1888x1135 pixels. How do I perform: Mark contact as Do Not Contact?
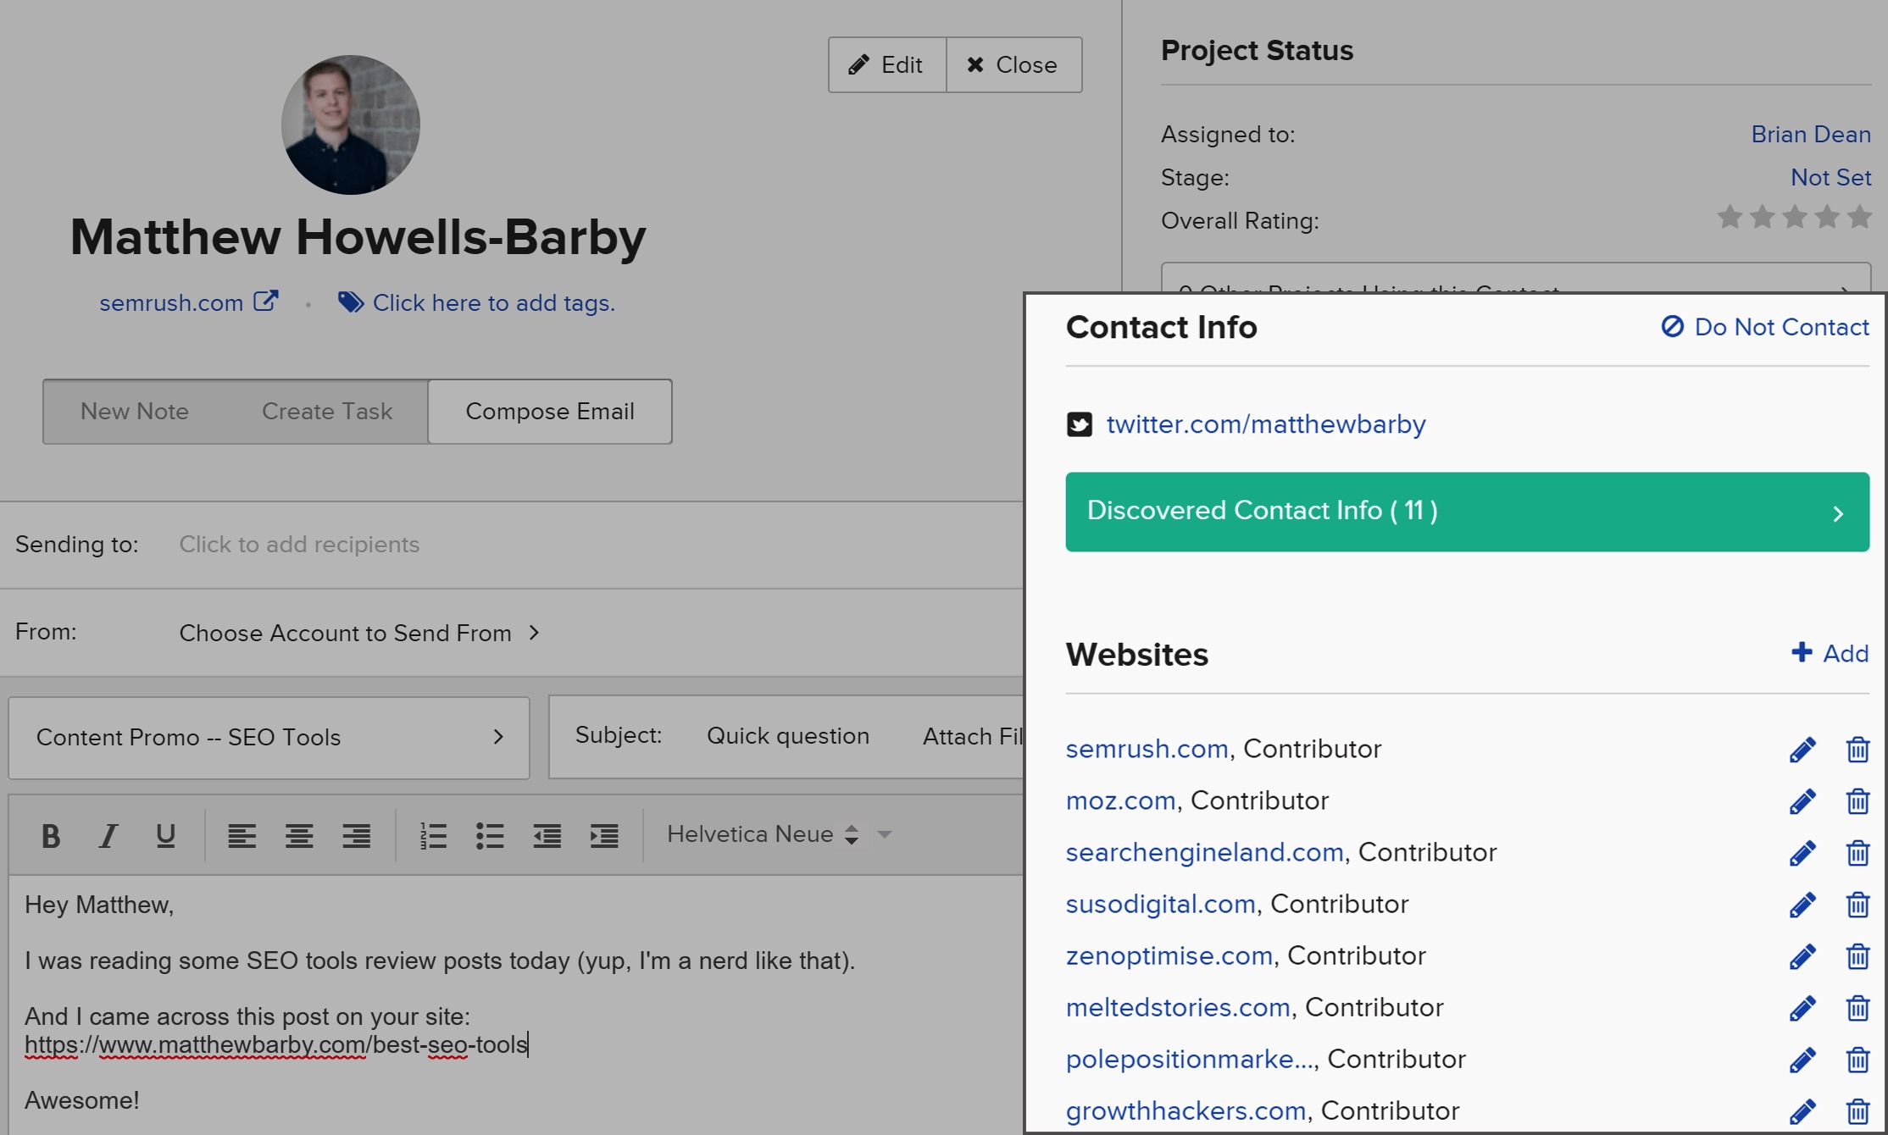(x=1765, y=327)
